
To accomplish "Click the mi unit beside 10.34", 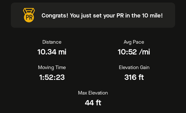I will tap(62, 52).
